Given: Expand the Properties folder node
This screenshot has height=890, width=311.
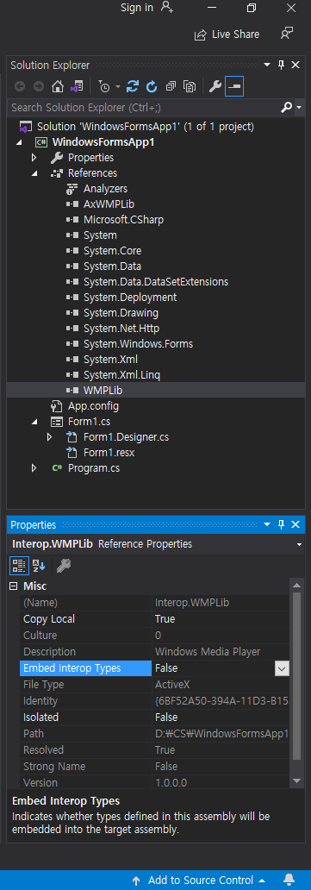Looking at the screenshot, I should tap(34, 157).
